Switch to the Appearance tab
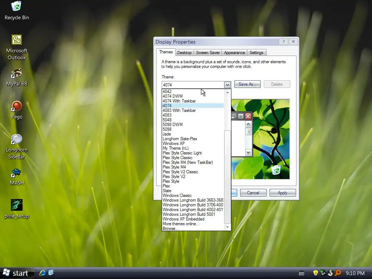This screenshot has height=279, width=372. click(x=234, y=53)
